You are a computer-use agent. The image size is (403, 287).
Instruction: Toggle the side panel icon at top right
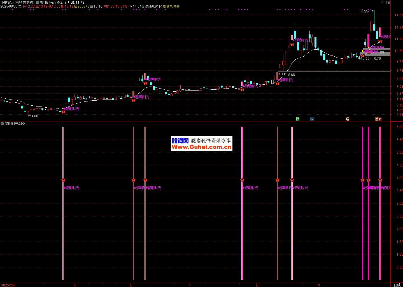coord(388,3)
